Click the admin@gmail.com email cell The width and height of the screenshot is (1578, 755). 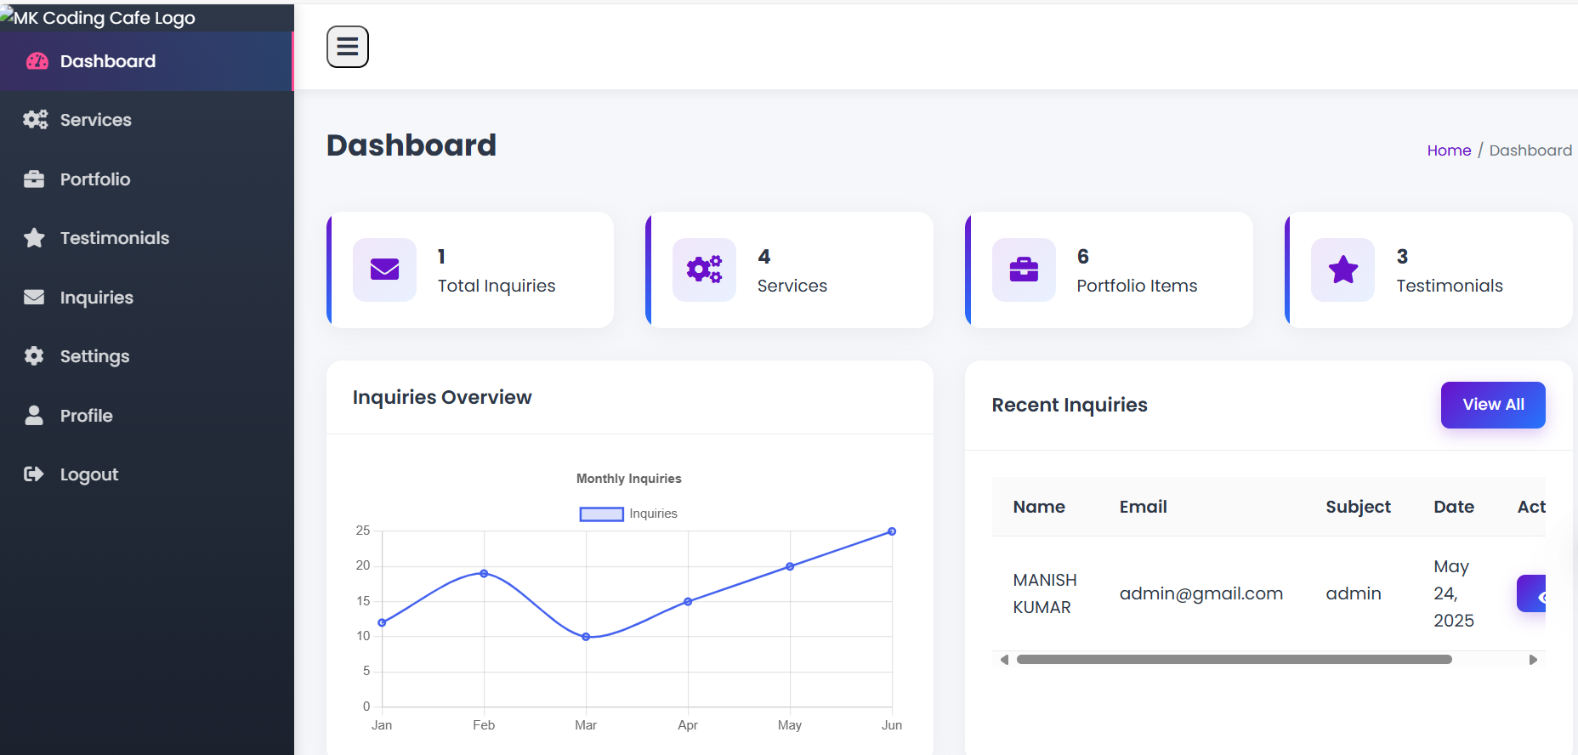[1201, 593]
